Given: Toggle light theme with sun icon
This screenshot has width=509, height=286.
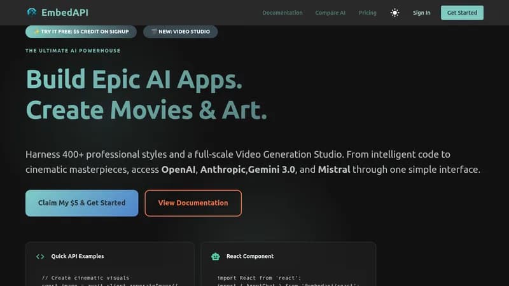Looking at the screenshot, I should click(x=394, y=13).
